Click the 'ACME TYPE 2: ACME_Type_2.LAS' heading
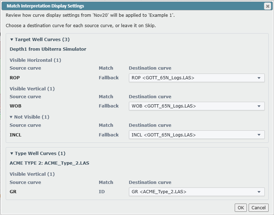The height and width of the screenshot is (215, 274). [x=49, y=163]
